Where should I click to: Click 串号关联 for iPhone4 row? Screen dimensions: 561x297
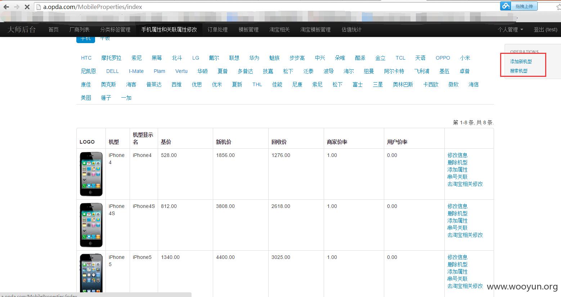(457, 177)
